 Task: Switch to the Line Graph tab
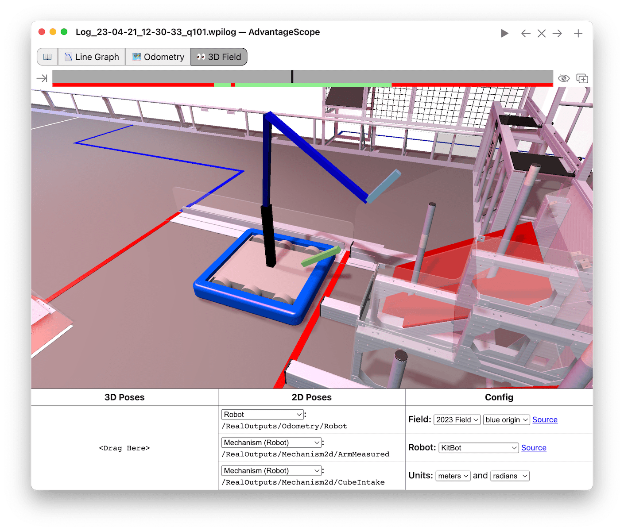(92, 57)
